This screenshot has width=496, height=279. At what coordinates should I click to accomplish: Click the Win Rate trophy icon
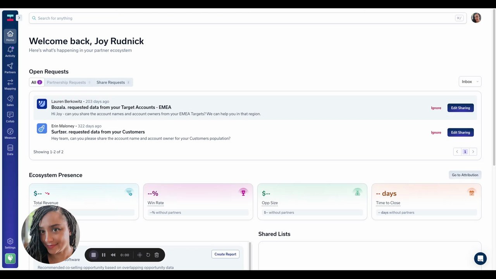click(x=243, y=192)
